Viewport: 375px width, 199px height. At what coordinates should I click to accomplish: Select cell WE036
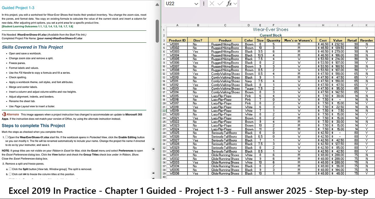click(x=177, y=174)
